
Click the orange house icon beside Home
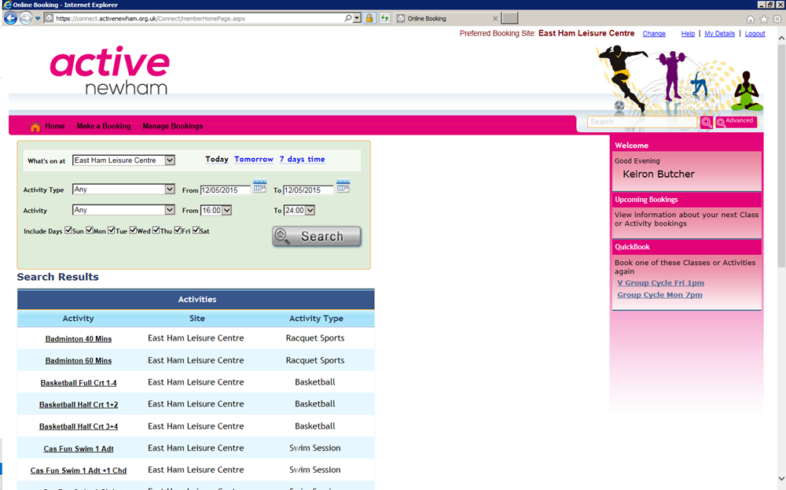35,127
